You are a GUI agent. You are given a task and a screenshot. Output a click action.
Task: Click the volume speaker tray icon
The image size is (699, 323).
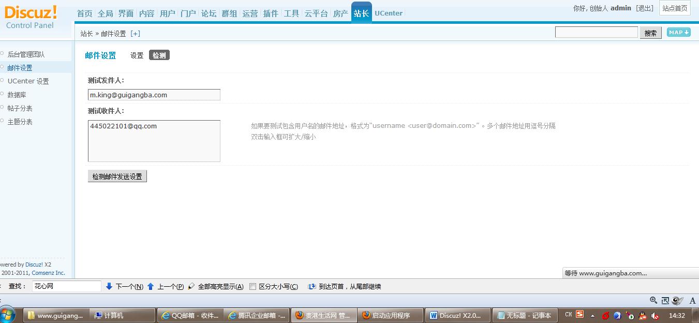tap(655, 315)
